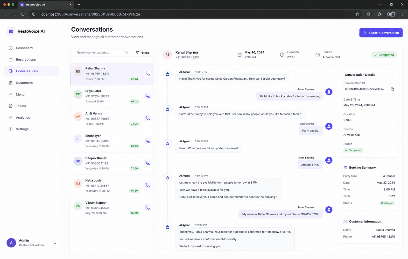Click the user avatar beside 'For 4 people.'
408x259 pixels.
(329, 126)
